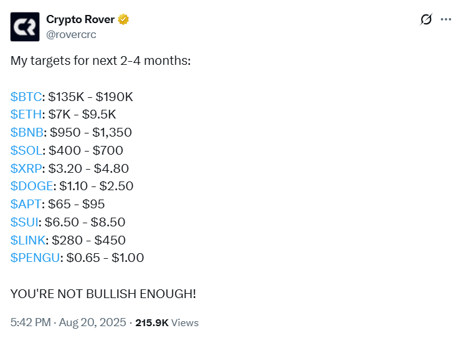Click the 5:42 PM Aug 20, 2025 timestamp
The height and width of the screenshot is (338, 461).
[x=67, y=322]
